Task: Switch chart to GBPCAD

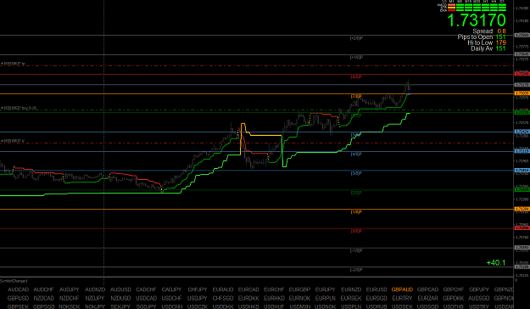Action: [x=427, y=289]
